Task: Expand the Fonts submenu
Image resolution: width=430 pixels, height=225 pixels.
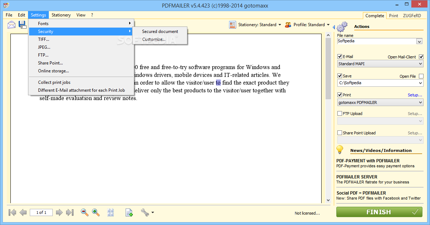Action: 81,24
